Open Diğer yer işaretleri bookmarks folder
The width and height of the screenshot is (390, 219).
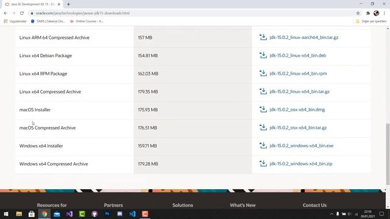tap(371, 21)
